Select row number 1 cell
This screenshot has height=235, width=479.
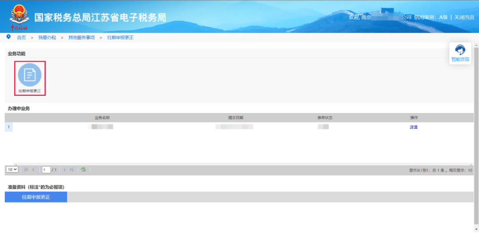point(9,127)
